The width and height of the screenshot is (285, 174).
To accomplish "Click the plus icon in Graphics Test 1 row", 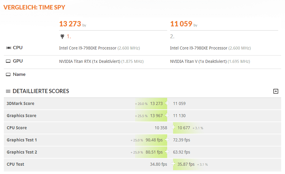I will coord(167,140).
